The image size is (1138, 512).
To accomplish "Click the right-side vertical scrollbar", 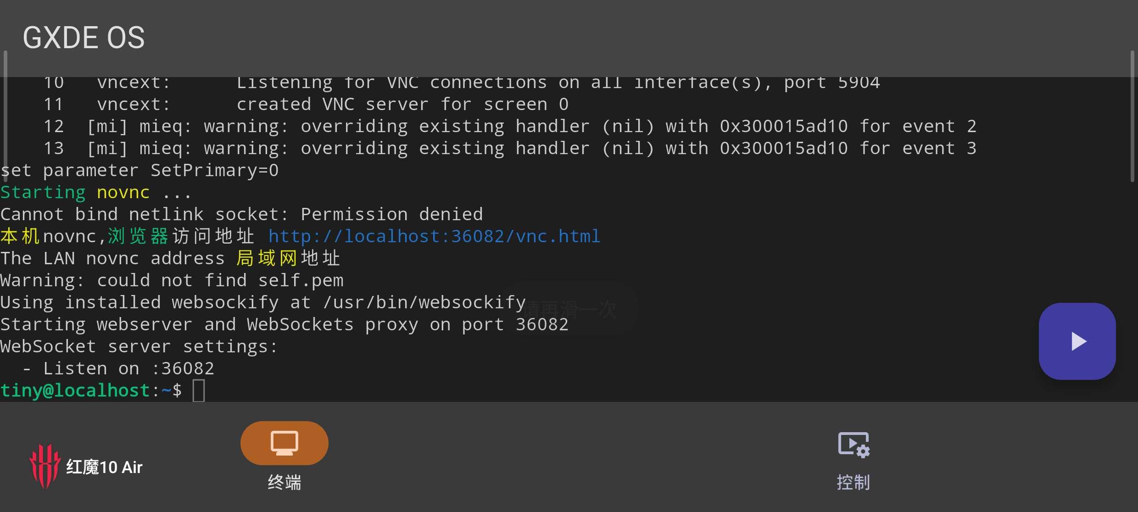I will pyautogui.click(x=1132, y=117).
